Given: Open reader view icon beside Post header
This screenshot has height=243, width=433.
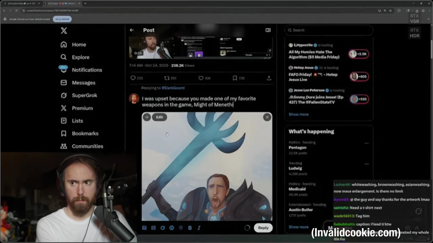Looking at the screenshot, I should click(x=268, y=30).
